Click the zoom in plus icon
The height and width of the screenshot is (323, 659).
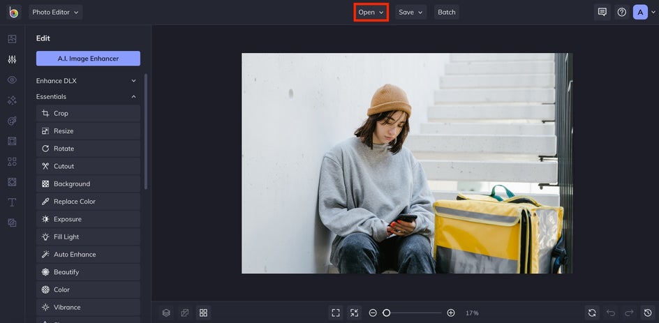pos(451,313)
